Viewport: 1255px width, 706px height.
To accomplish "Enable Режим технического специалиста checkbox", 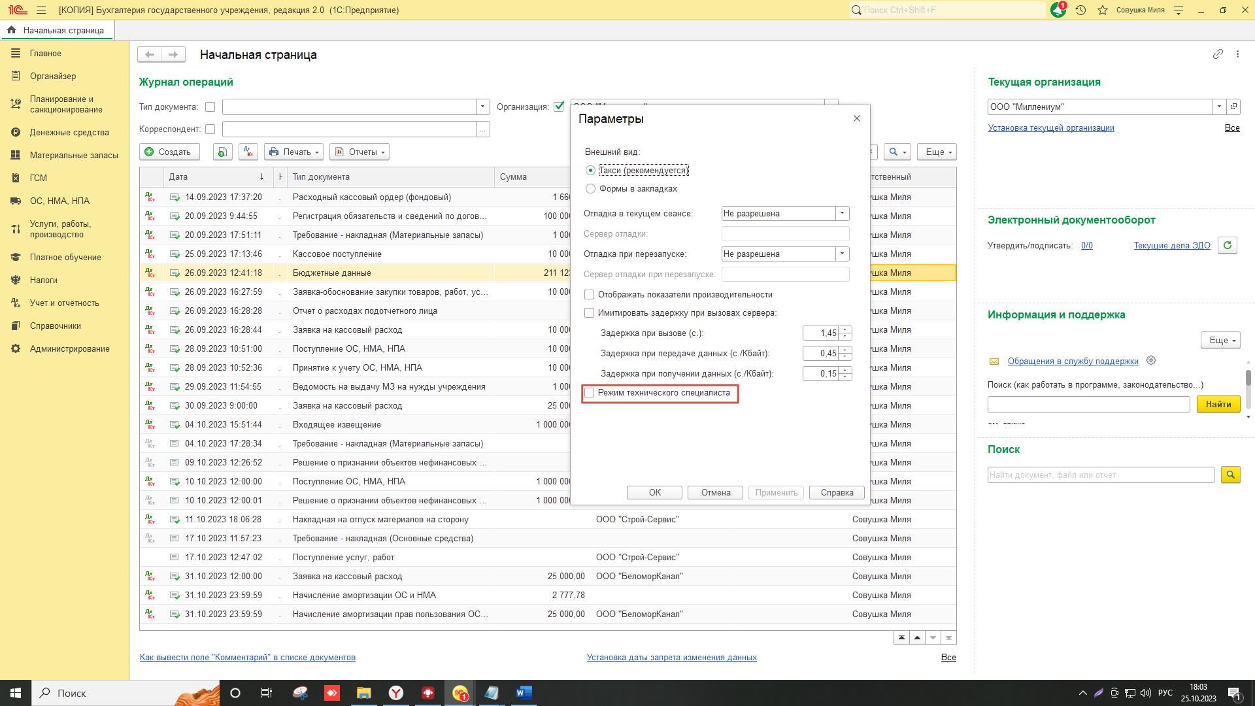I will (x=589, y=392).
